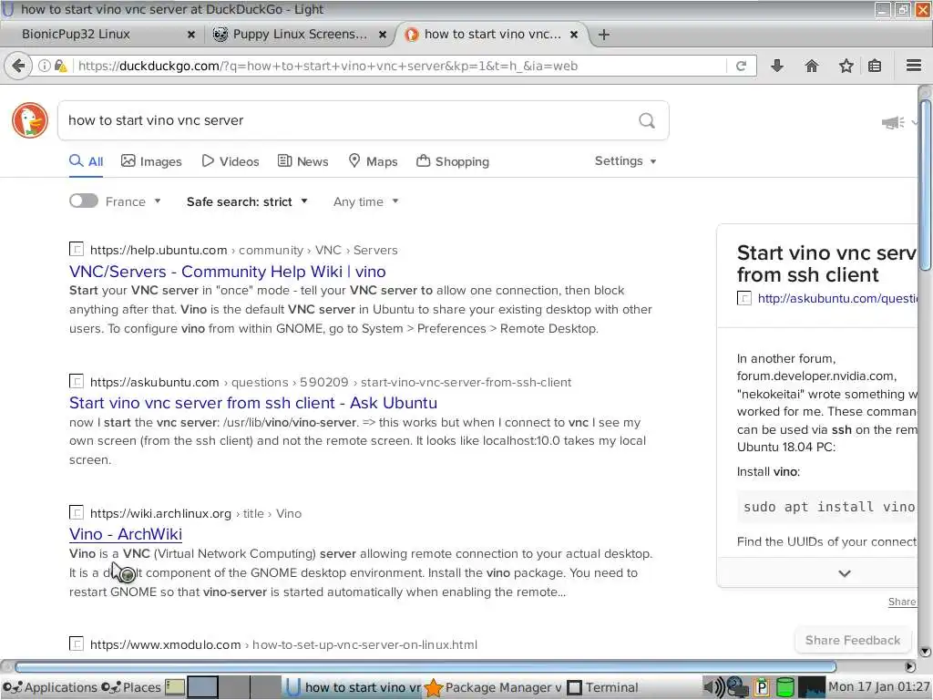The image size is (933, 700).
Task: Click the green storage cylinder tray icon
Action: coord(785,687)
